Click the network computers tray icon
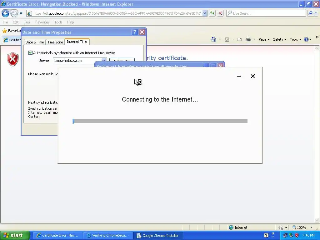The image size is (320, 240). pyautogui.click(x=285, y=236)
